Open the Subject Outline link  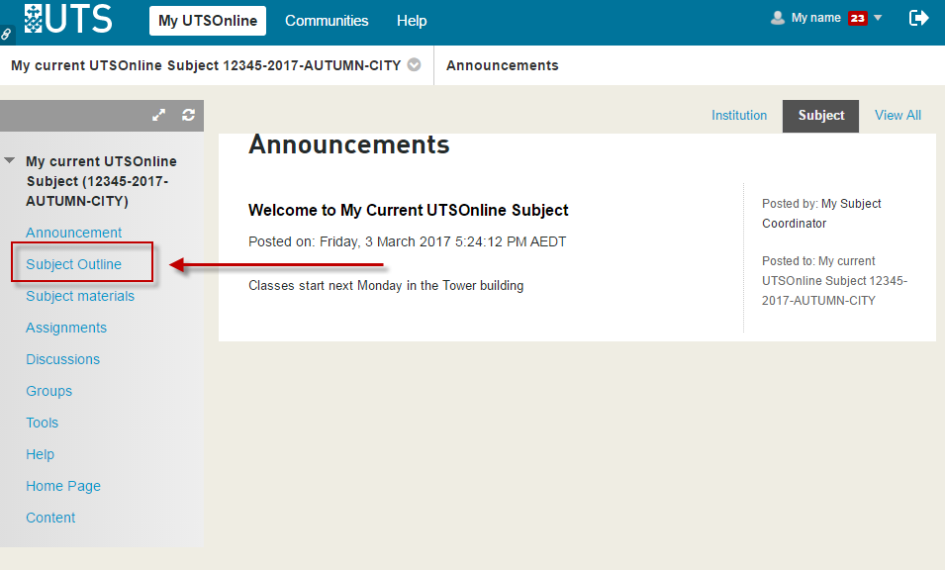tap(73, 264)
